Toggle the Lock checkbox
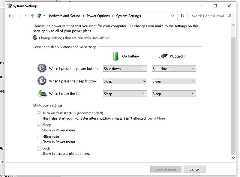The image size is (240, 177). click(39, 148)
